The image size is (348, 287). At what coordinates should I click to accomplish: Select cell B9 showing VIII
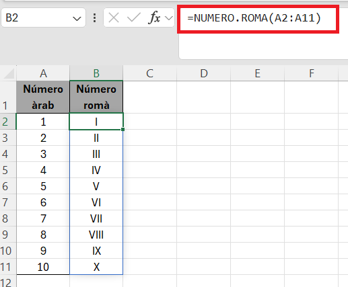tap(96, 235)
